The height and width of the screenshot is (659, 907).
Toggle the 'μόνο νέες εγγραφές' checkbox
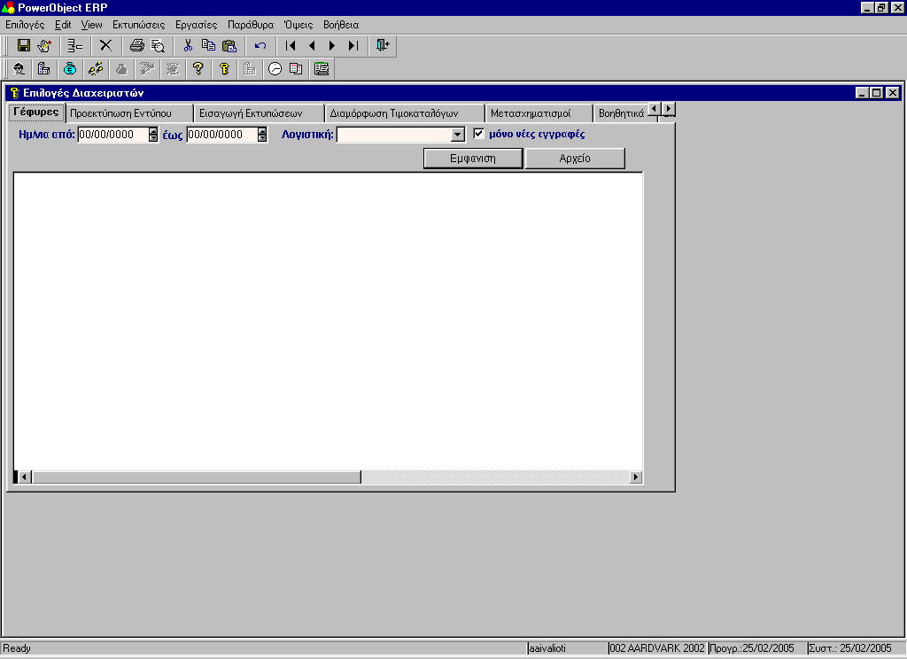point(479,134)
